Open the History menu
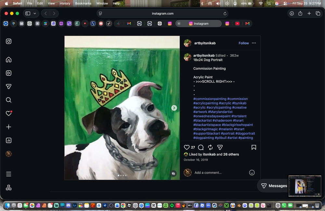Screen dimensions: 325x211 (65, 3)
